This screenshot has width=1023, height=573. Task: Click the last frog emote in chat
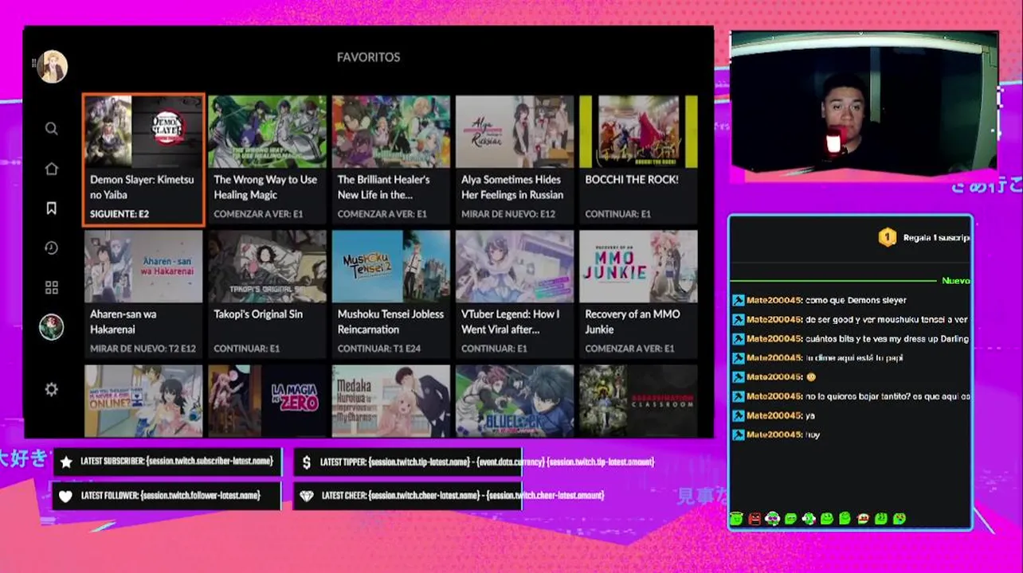(x=900, y=519)
